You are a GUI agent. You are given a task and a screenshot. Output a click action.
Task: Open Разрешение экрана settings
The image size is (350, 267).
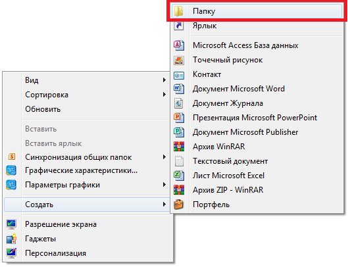pos(87,224)
